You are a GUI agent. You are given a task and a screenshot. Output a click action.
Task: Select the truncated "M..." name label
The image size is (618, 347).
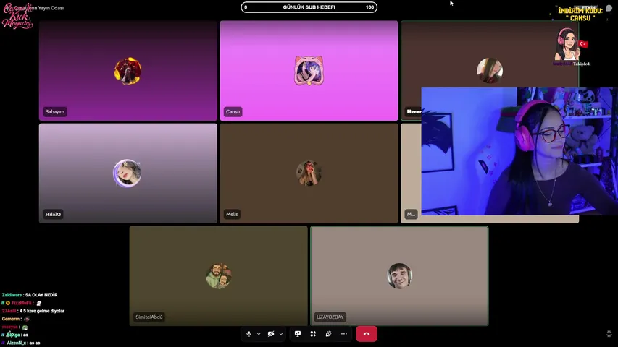coord(411,215)
